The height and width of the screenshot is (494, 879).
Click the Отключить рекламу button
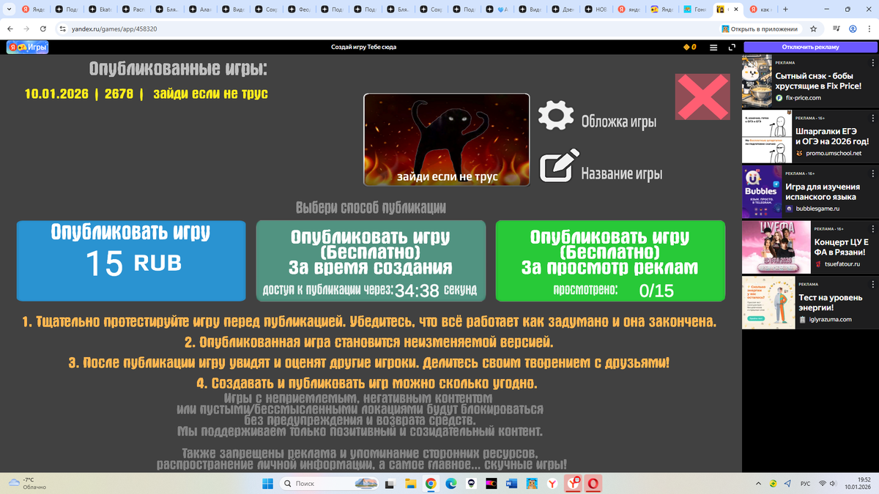[809, 47]
